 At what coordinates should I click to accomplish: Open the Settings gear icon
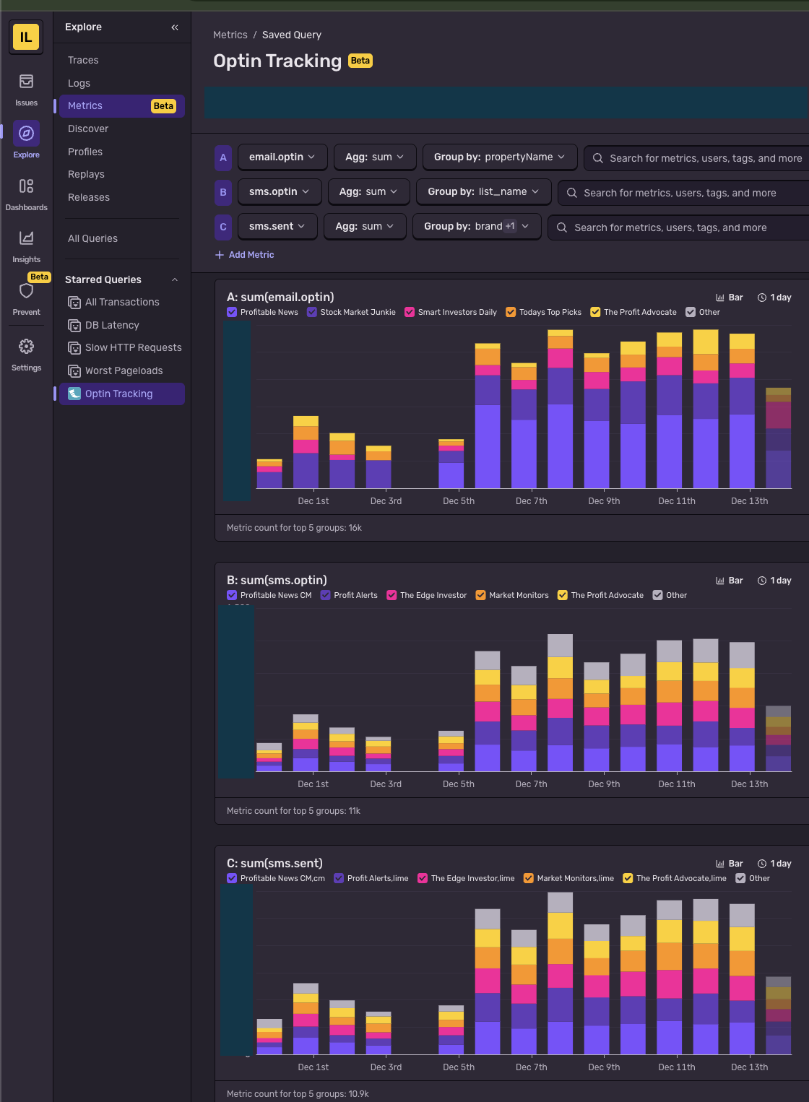26,347
